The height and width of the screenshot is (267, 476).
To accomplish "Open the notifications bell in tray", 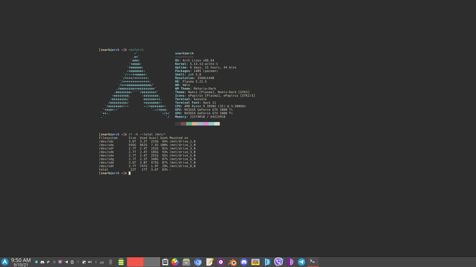I will (36, 262).
